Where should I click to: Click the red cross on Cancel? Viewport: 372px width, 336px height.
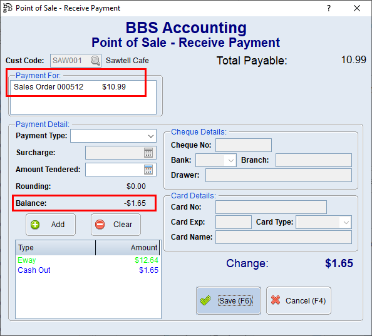click(x=276, y=300)
